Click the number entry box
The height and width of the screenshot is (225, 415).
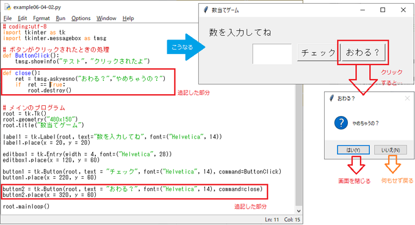coord(272,54)
